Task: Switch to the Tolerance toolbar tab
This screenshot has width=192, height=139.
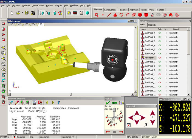Action: pos(123,10)
